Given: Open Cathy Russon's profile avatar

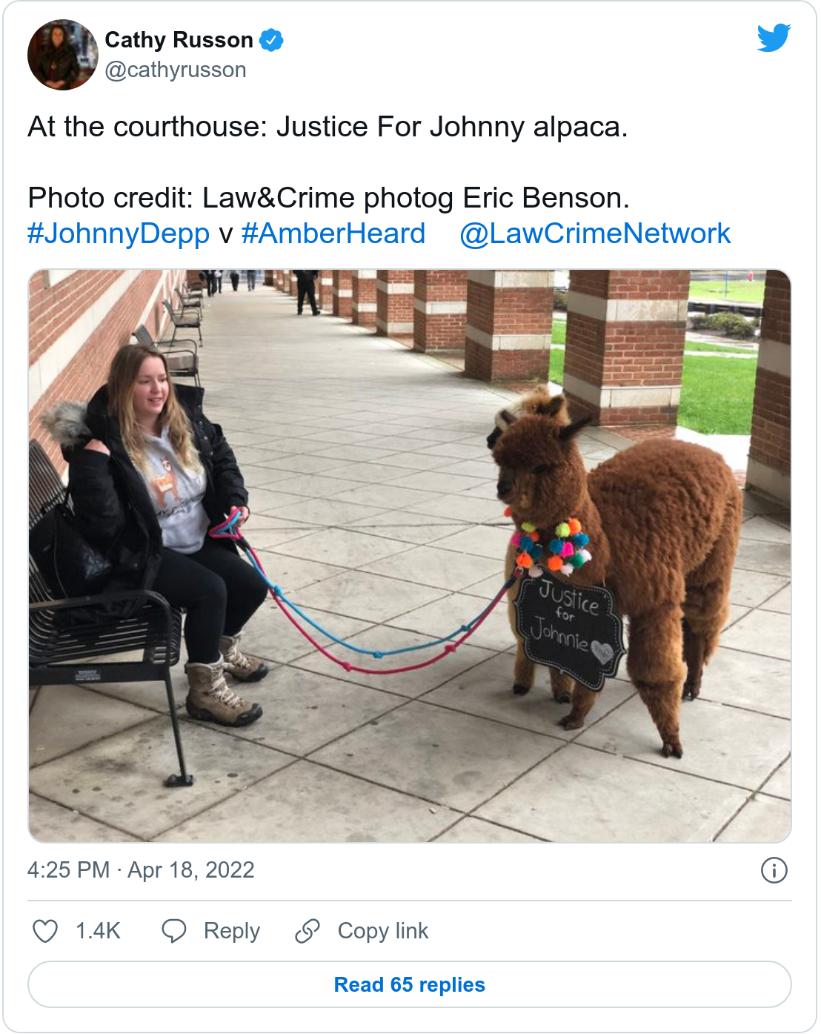Looking at the screenshot, I should click(63, 55).
